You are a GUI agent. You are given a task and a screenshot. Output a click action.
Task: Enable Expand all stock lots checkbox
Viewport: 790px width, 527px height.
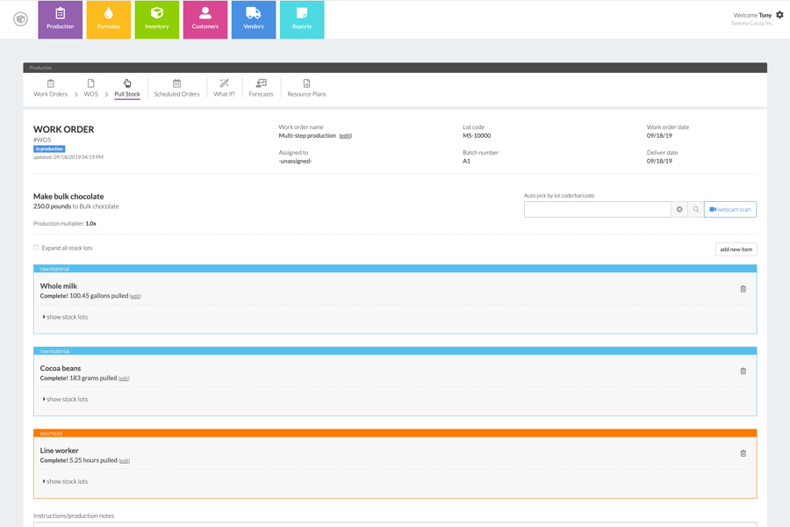[x=36, y=248]
